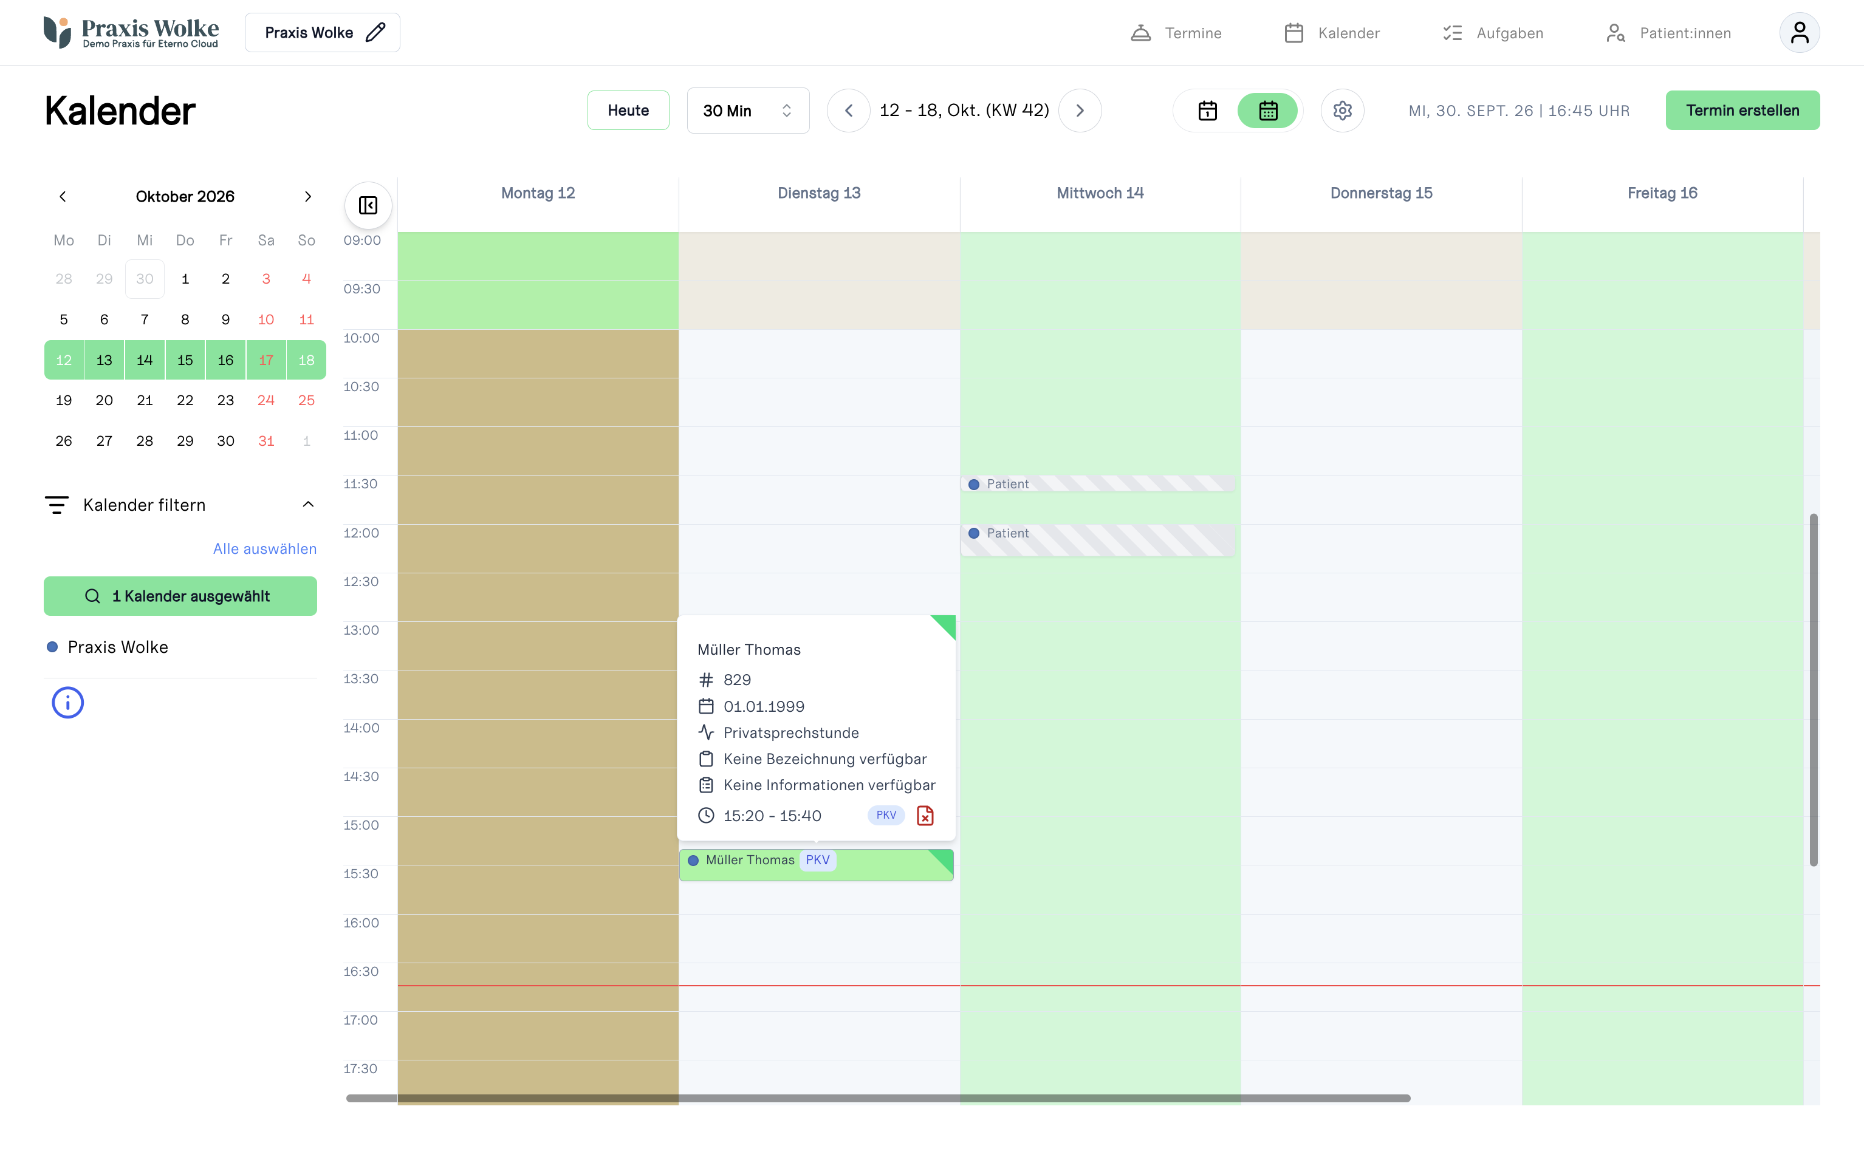Image resolution: width=1864 pixels, height=1160 pixels.
Task: Show previous month in mini calendar
Action: coord(63,196)
